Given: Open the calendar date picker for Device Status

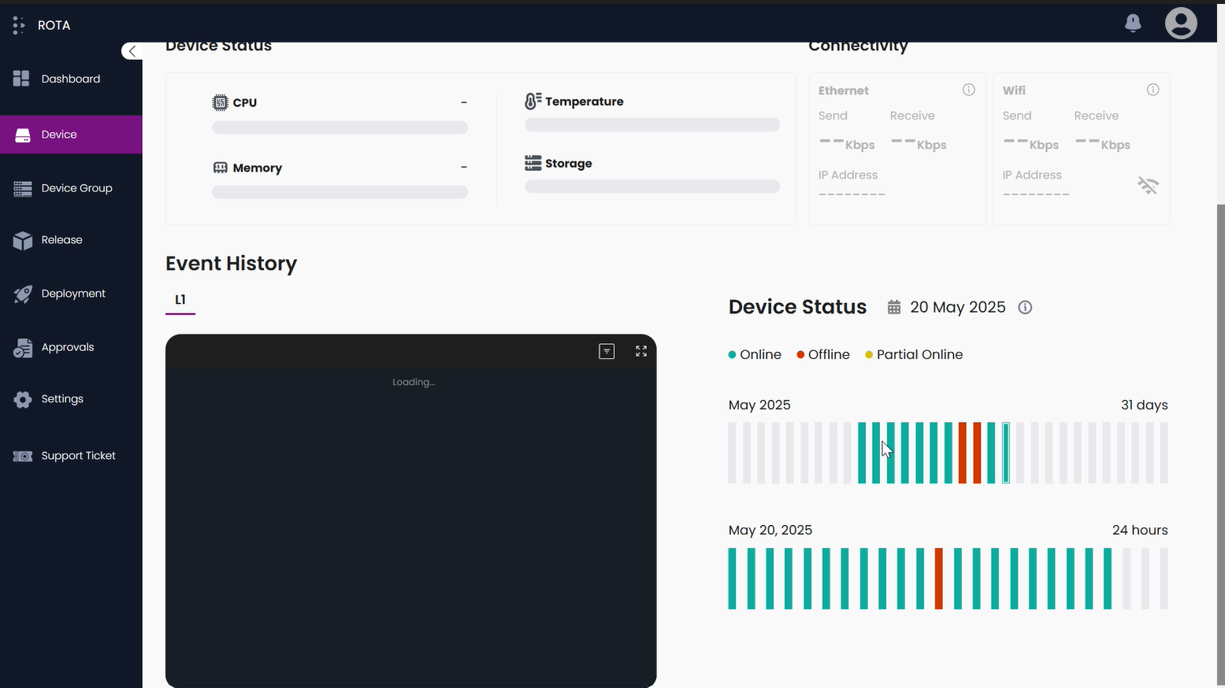Looking at the screenshot, I should [893, 307].
